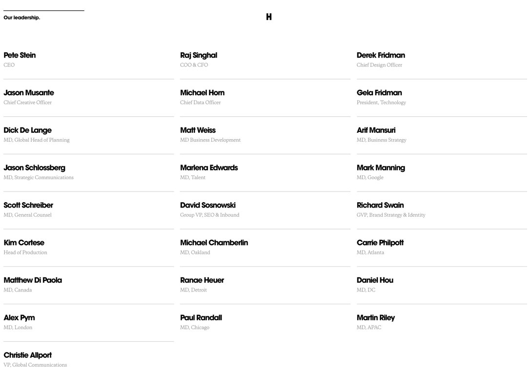Image resolution: width=532 pixels, height=375 pixels.
Task: Click Arif Mansuri's name
Action: (x=376, y=130)
